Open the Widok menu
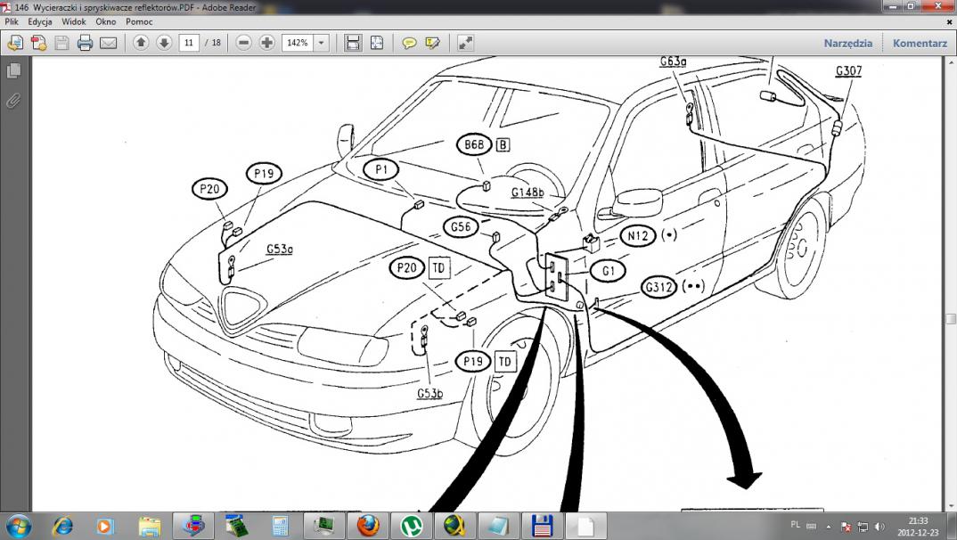This screenshot has height=540, width=957. click(x=74, y=21)
